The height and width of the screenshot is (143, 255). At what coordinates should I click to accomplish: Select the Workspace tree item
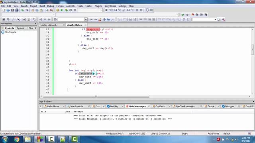(x=10, y=32)
